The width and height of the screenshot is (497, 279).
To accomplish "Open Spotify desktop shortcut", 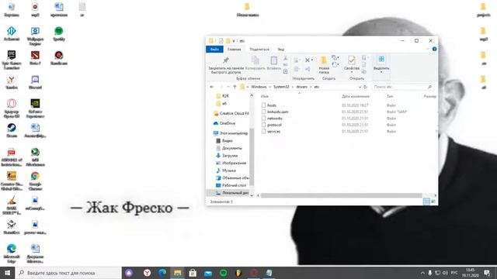I will click(x=59, y=34).
